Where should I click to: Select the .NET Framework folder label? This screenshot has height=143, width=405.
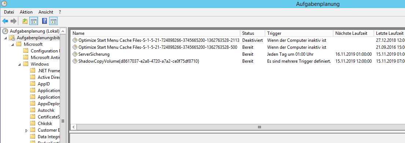point(48,71)
